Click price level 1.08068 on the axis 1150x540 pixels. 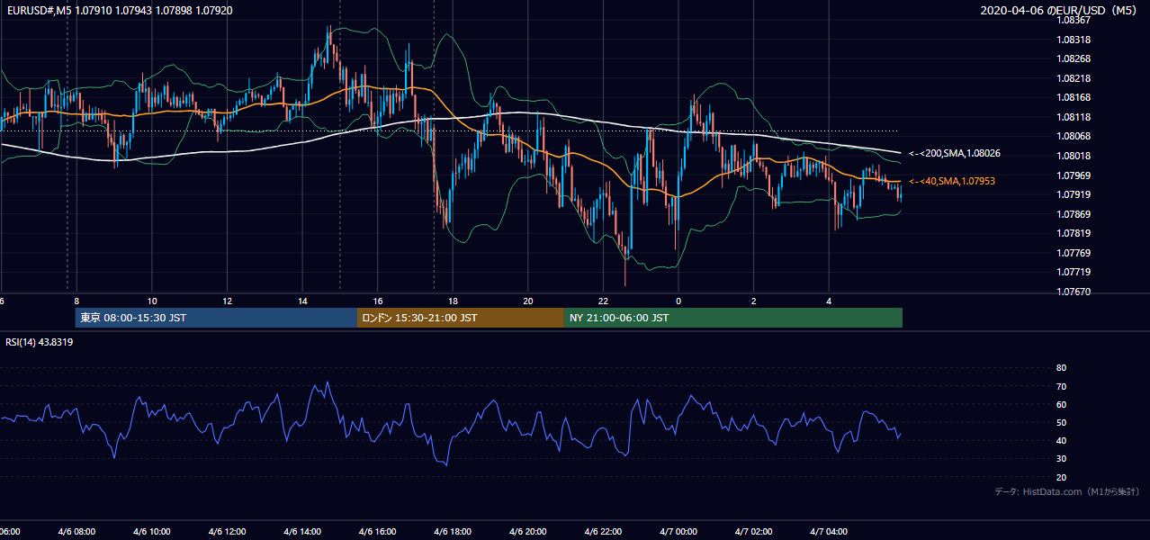pyautogui.click(x=1074, y=136)
